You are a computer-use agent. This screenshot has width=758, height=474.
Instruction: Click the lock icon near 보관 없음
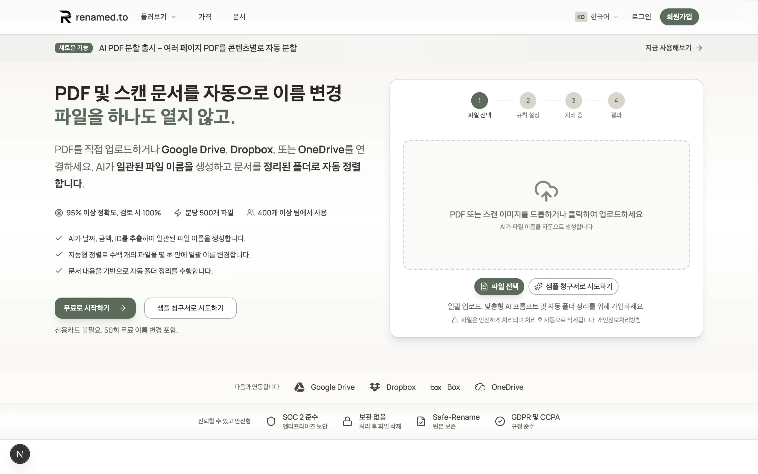point(347,421)
